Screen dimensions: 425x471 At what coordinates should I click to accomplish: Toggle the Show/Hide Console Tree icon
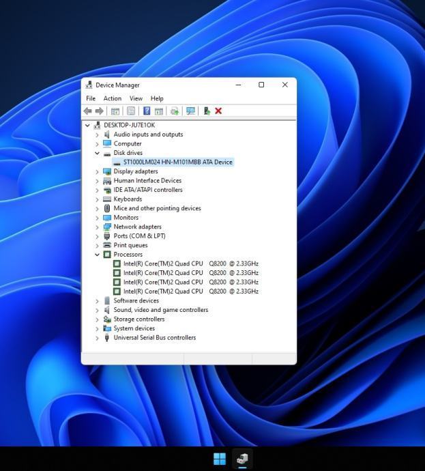115,111
